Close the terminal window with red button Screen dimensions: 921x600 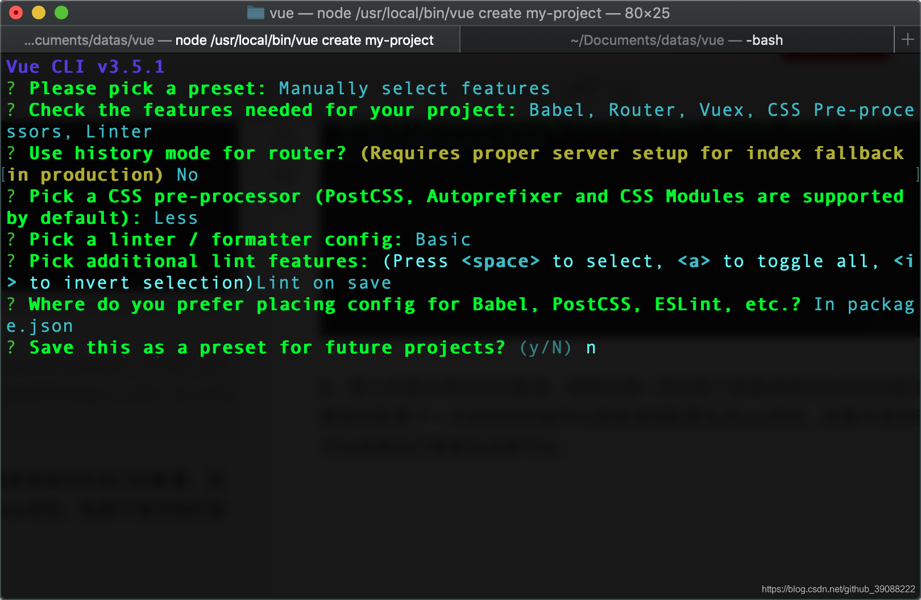click(16, 13)
